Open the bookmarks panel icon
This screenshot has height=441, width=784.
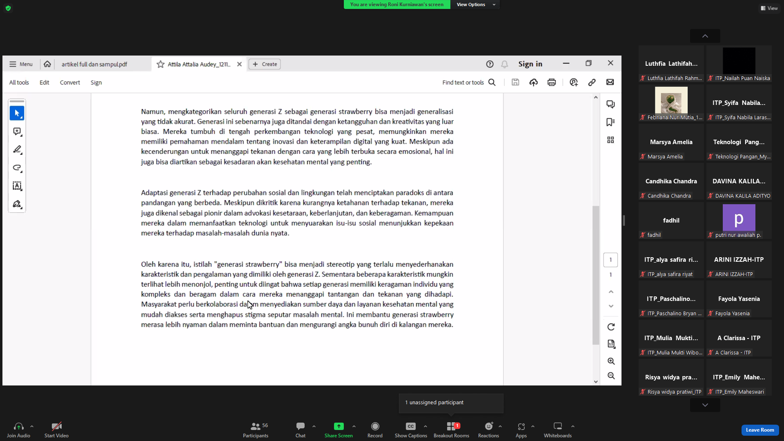click(610, 122)
